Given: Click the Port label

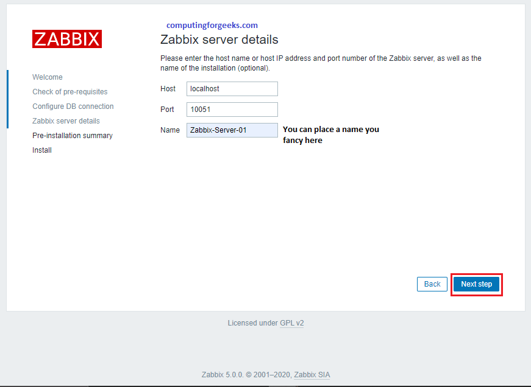Looking at the screenshot, I should [167, 110].
